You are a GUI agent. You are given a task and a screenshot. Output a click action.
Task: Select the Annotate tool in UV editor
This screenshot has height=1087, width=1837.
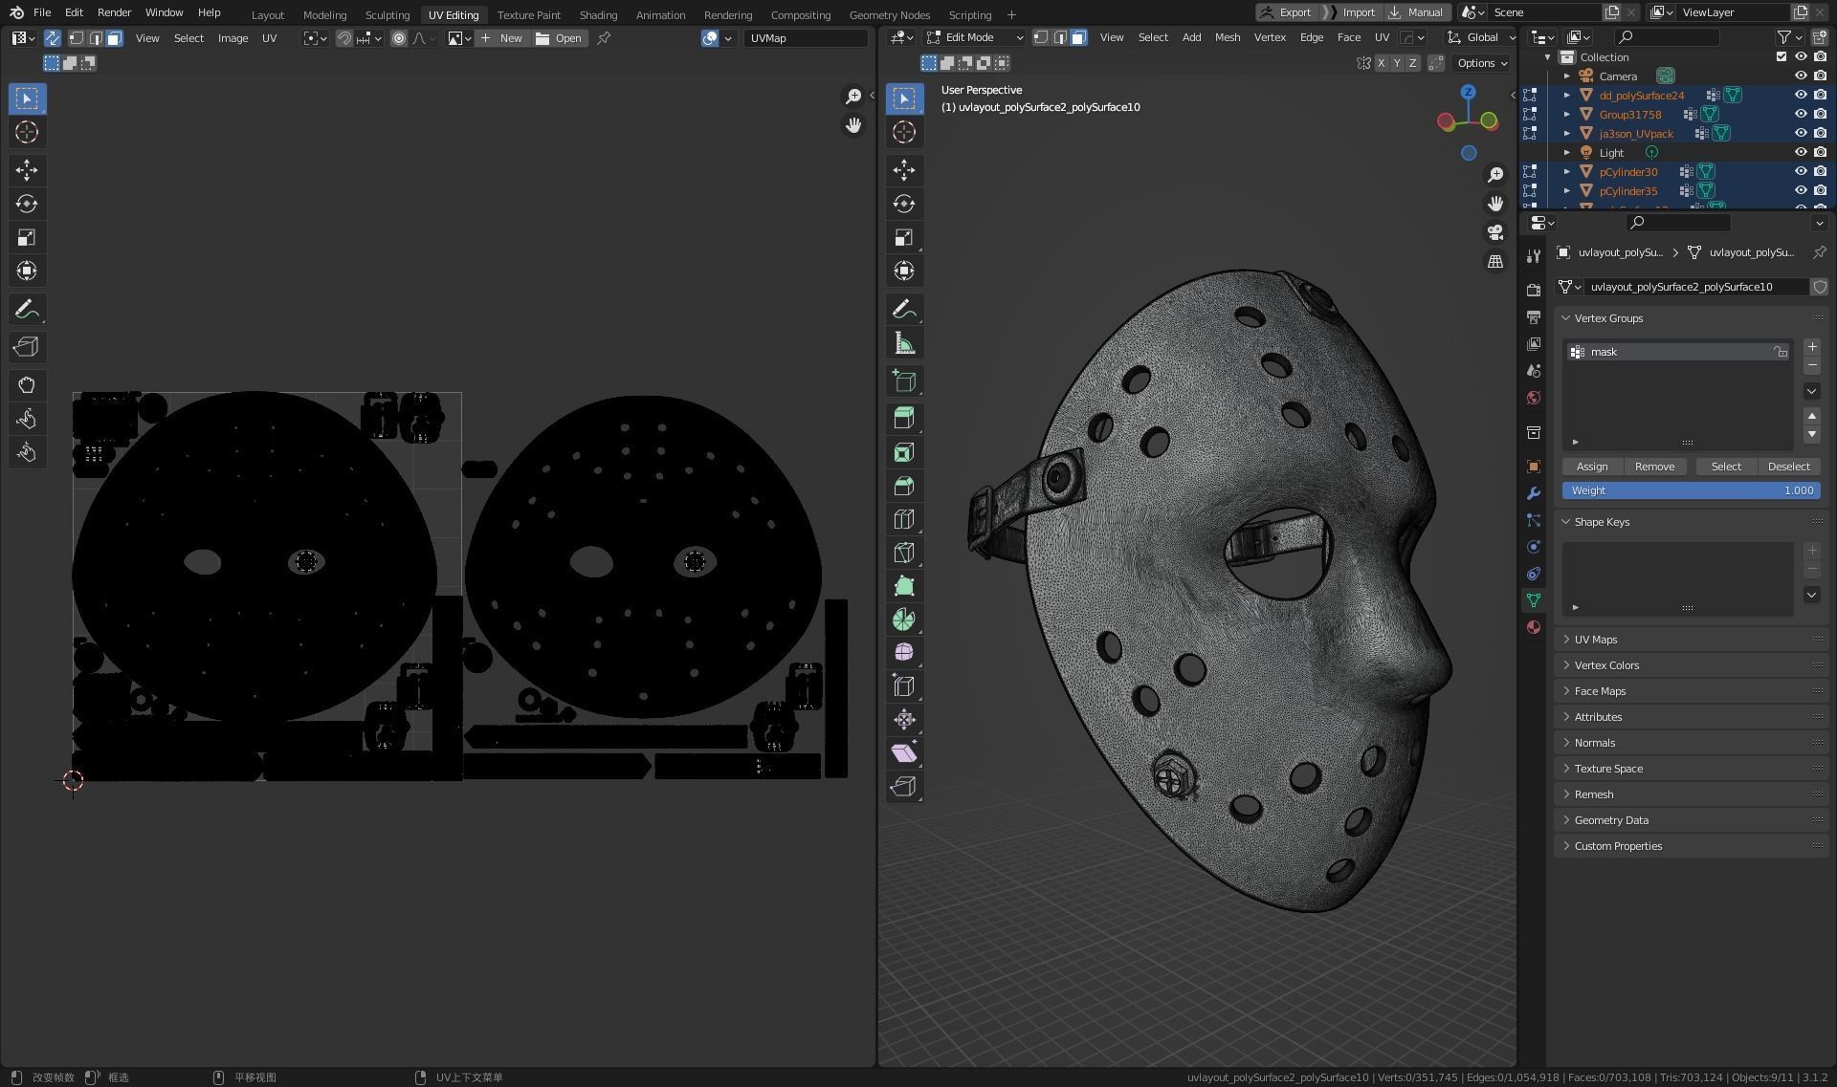tap(27, 309)
